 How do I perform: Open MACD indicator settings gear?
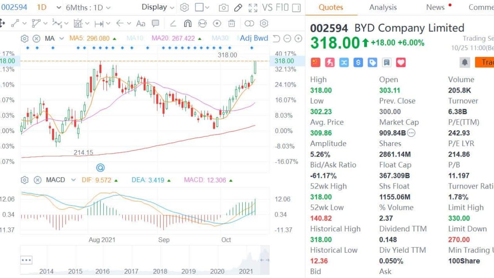(x=25, y=180)
